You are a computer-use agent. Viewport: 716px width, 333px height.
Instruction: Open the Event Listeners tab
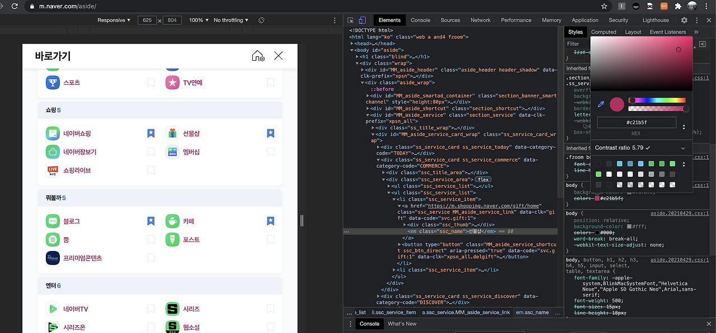(x=668, y=32)
